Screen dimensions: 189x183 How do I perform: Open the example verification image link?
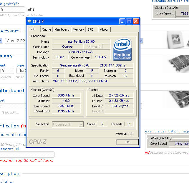pyautogui.click(x=167, y=132)
